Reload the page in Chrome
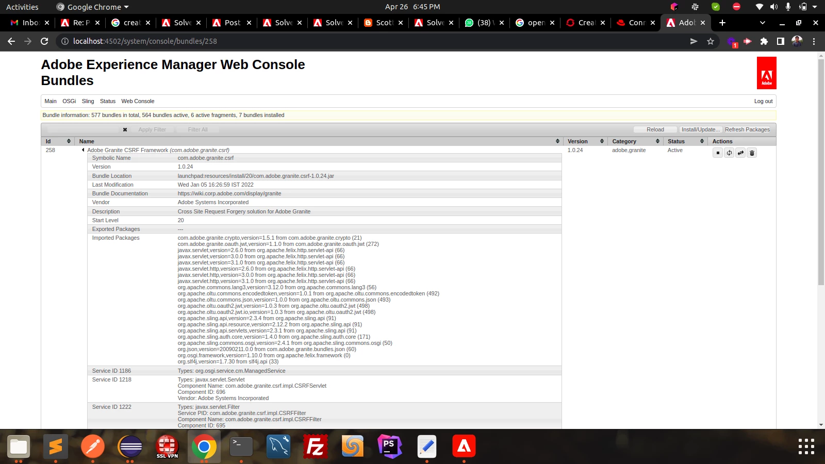 (44, 41)
